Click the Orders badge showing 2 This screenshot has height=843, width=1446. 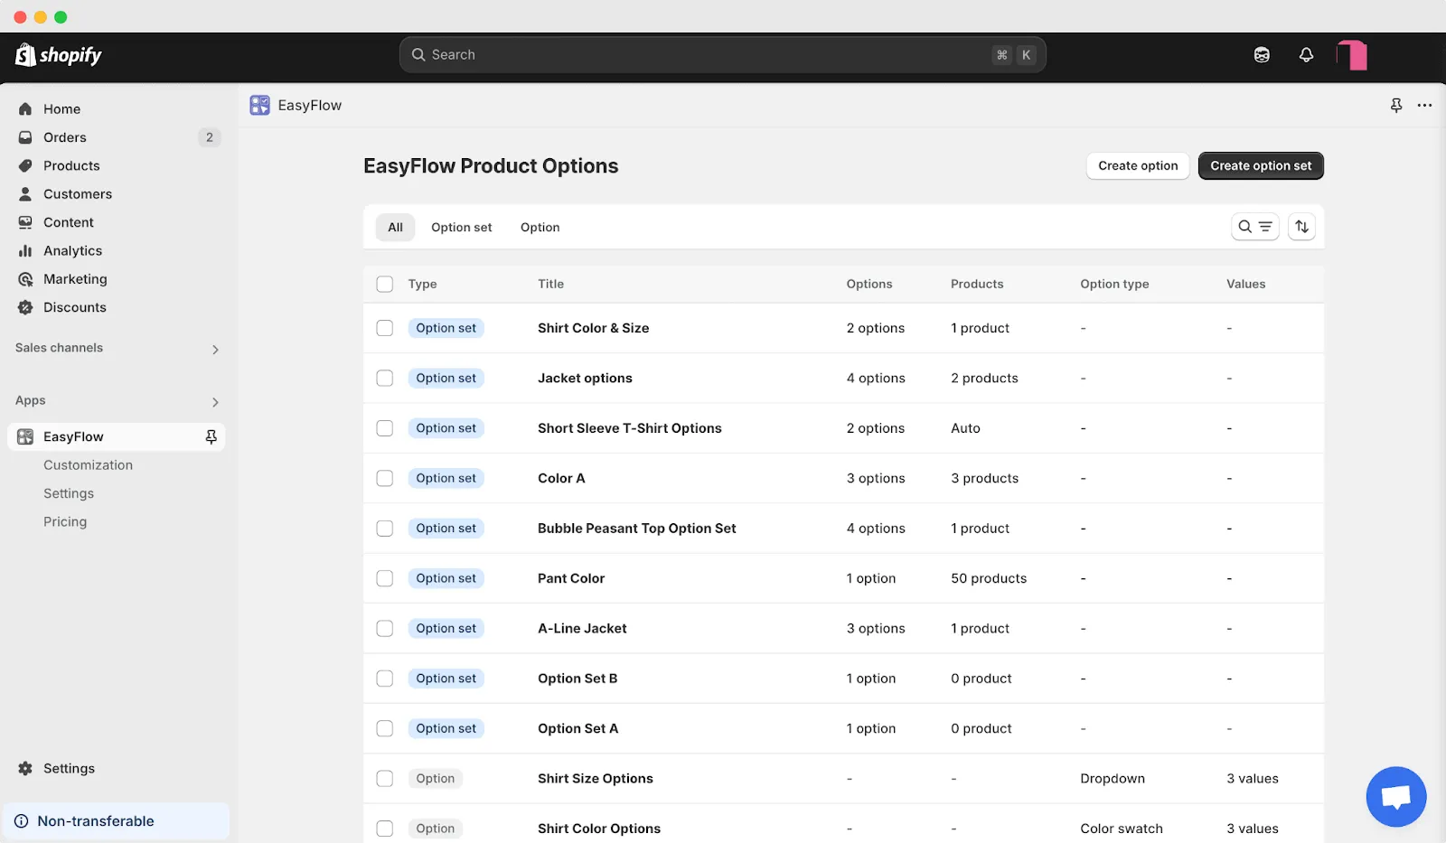[210, 137]
